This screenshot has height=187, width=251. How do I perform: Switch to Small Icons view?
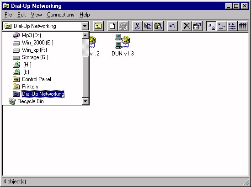coord(222,26)
